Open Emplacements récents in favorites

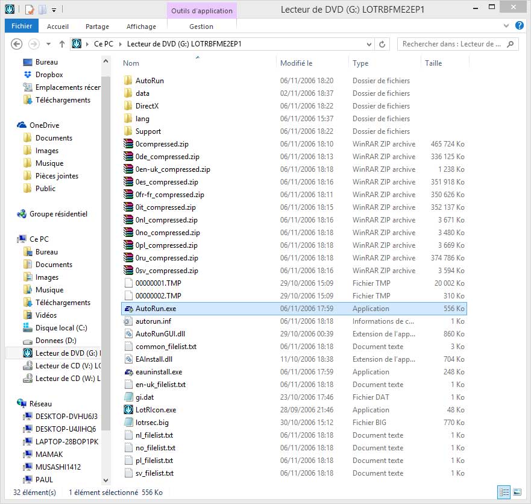pyautogui.click(x=68, y=87)
